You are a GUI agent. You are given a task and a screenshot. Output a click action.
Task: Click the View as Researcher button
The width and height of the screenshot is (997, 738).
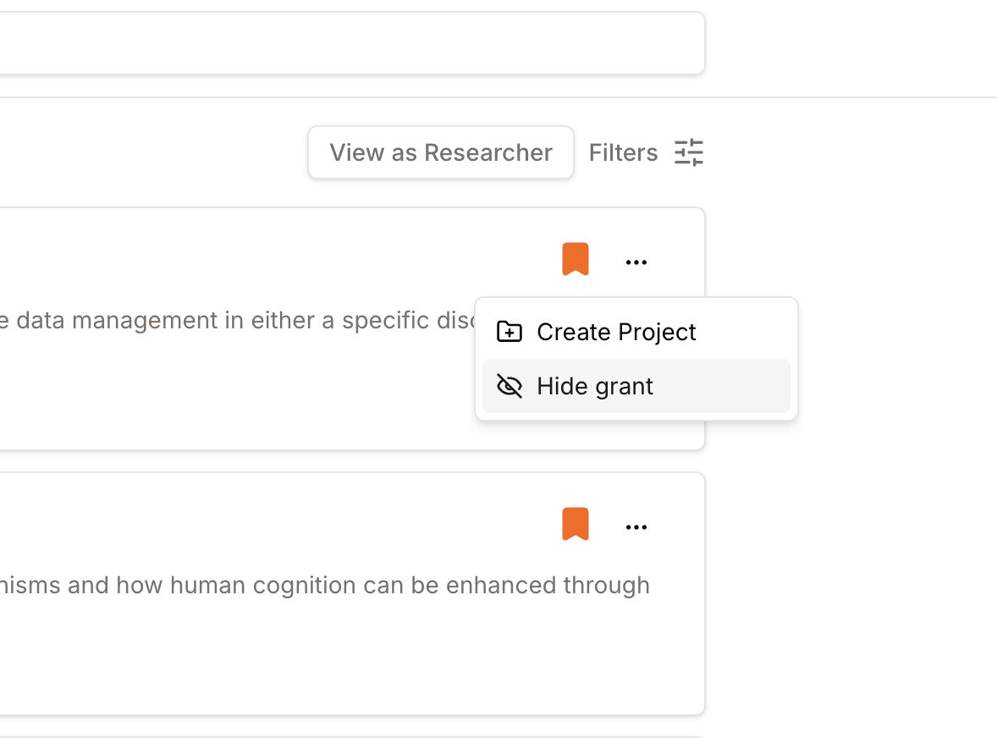click(x=440, y=152)
